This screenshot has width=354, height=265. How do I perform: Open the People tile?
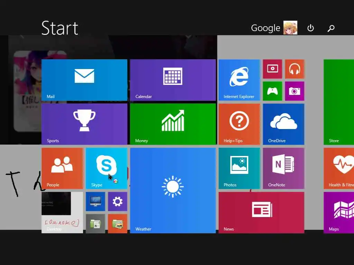click(x=62, y=168)
